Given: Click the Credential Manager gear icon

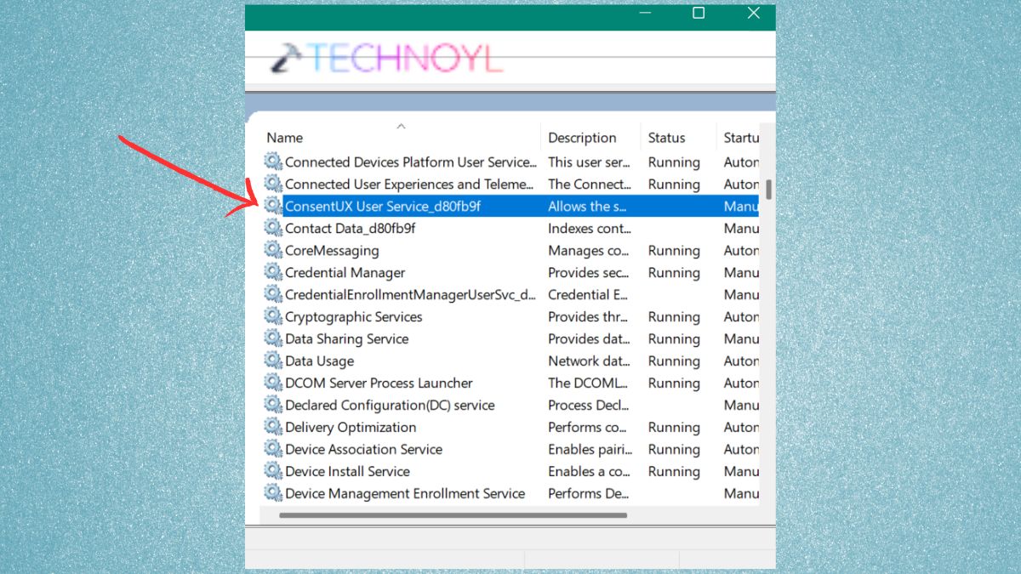Looking at the screenshot, I should coord(273,272).
